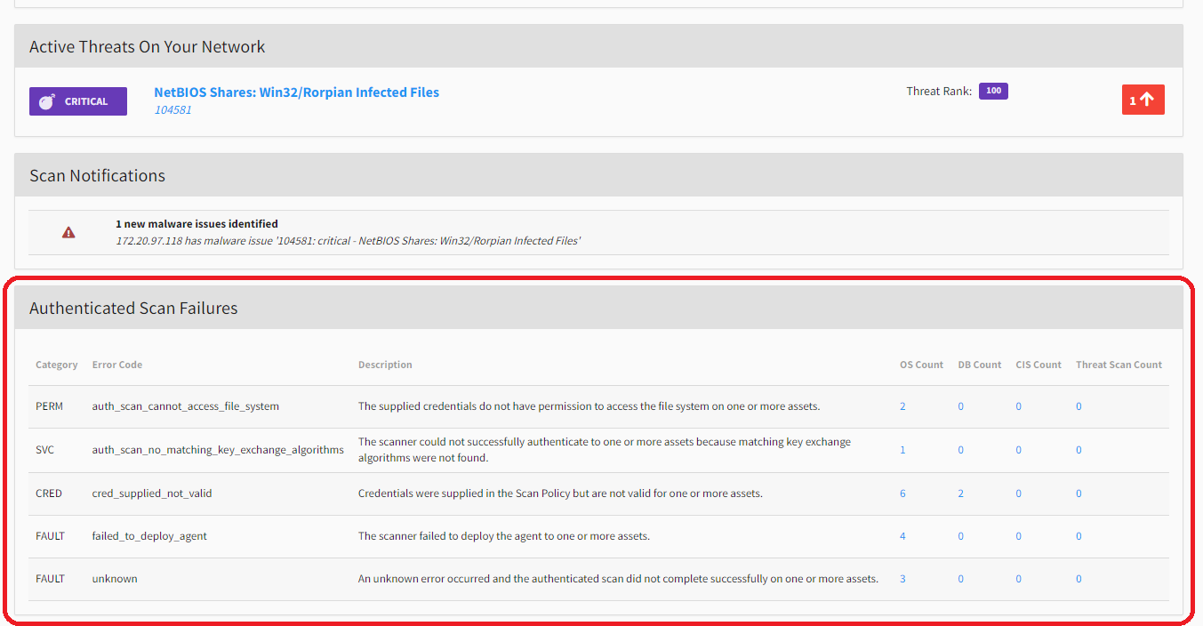Screen dimensions: 1203x626
Task: Open NetBIOS Shares: Win32/Rorpian Infected Files link
Action: [x=296, y=92]
